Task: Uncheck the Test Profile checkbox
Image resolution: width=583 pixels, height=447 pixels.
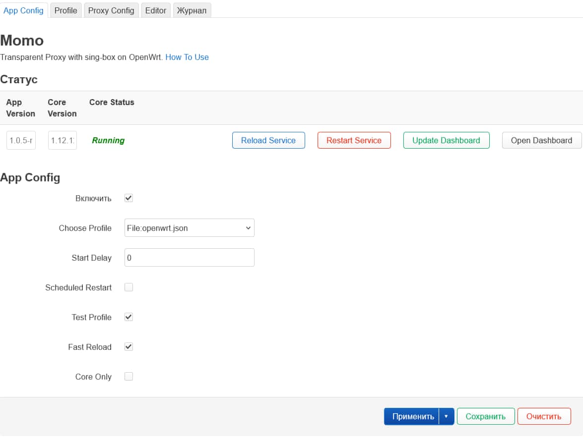Action: [129, 317]
